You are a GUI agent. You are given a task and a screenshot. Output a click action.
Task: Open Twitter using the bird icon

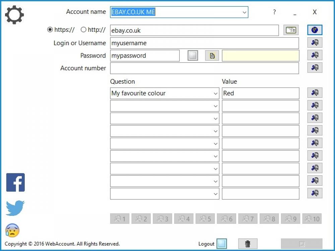(14, 208)
